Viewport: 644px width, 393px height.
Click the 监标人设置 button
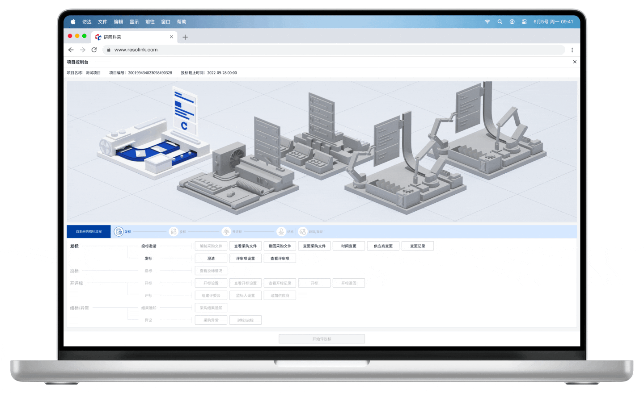point(246,296)
